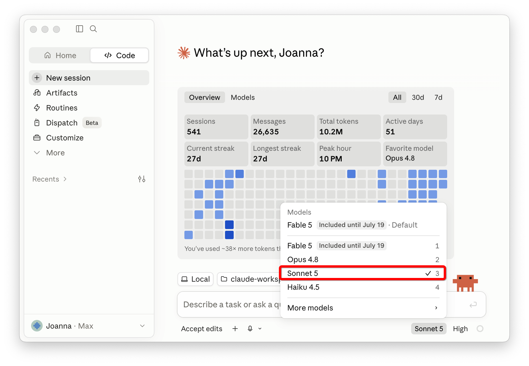Screen dimensions: 529x366
Task: Click the Active days 51 card
Action: [415, 127]
